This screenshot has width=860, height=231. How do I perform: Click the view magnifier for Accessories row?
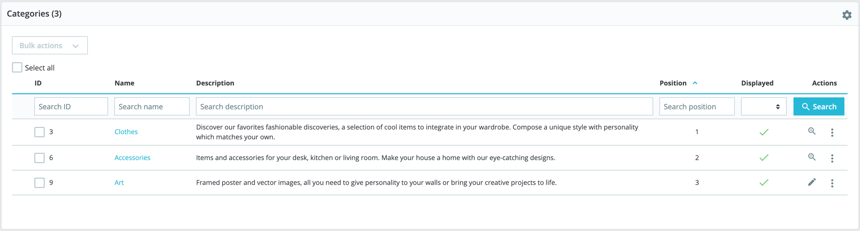pos(811,157)
